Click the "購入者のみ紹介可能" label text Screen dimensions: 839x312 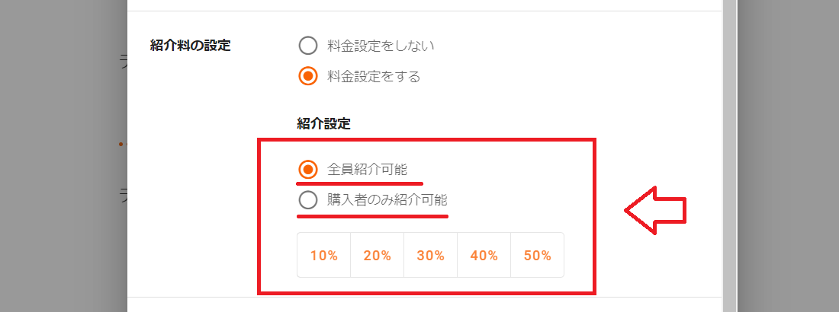(387, 201)
